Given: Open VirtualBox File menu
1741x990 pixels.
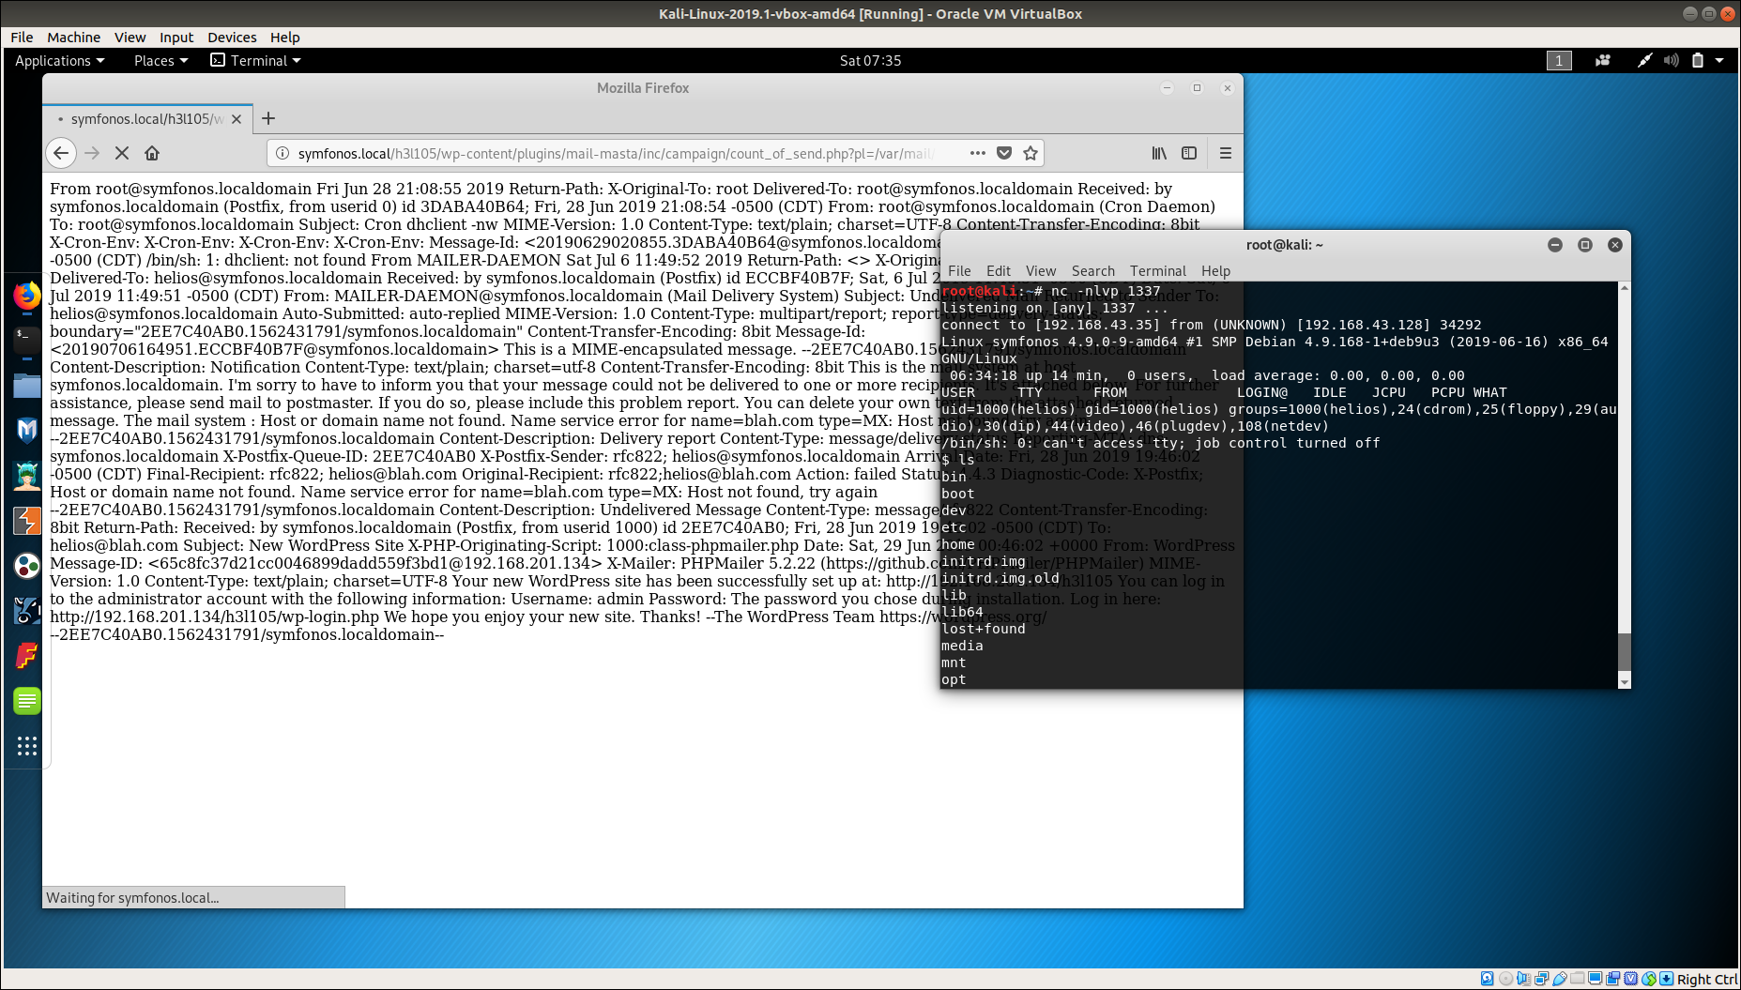Looking at the screenshot, I should (x=22, y=38).
